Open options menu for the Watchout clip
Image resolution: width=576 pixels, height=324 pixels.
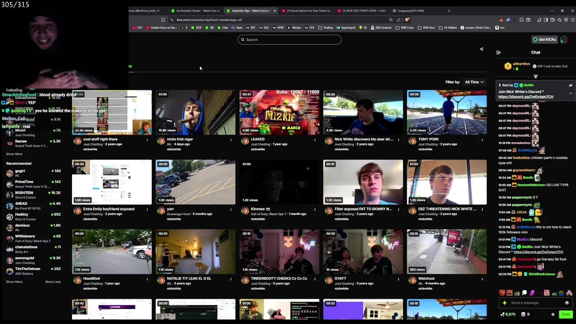[482, 279]
